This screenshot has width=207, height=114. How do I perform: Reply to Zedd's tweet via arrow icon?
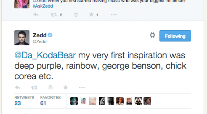[18, 88]
